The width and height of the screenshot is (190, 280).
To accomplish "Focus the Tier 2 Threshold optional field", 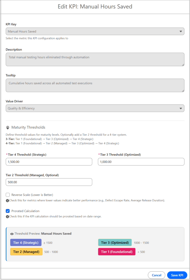I will (49, 182).
